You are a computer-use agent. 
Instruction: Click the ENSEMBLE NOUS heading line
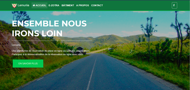coord(49,23)
